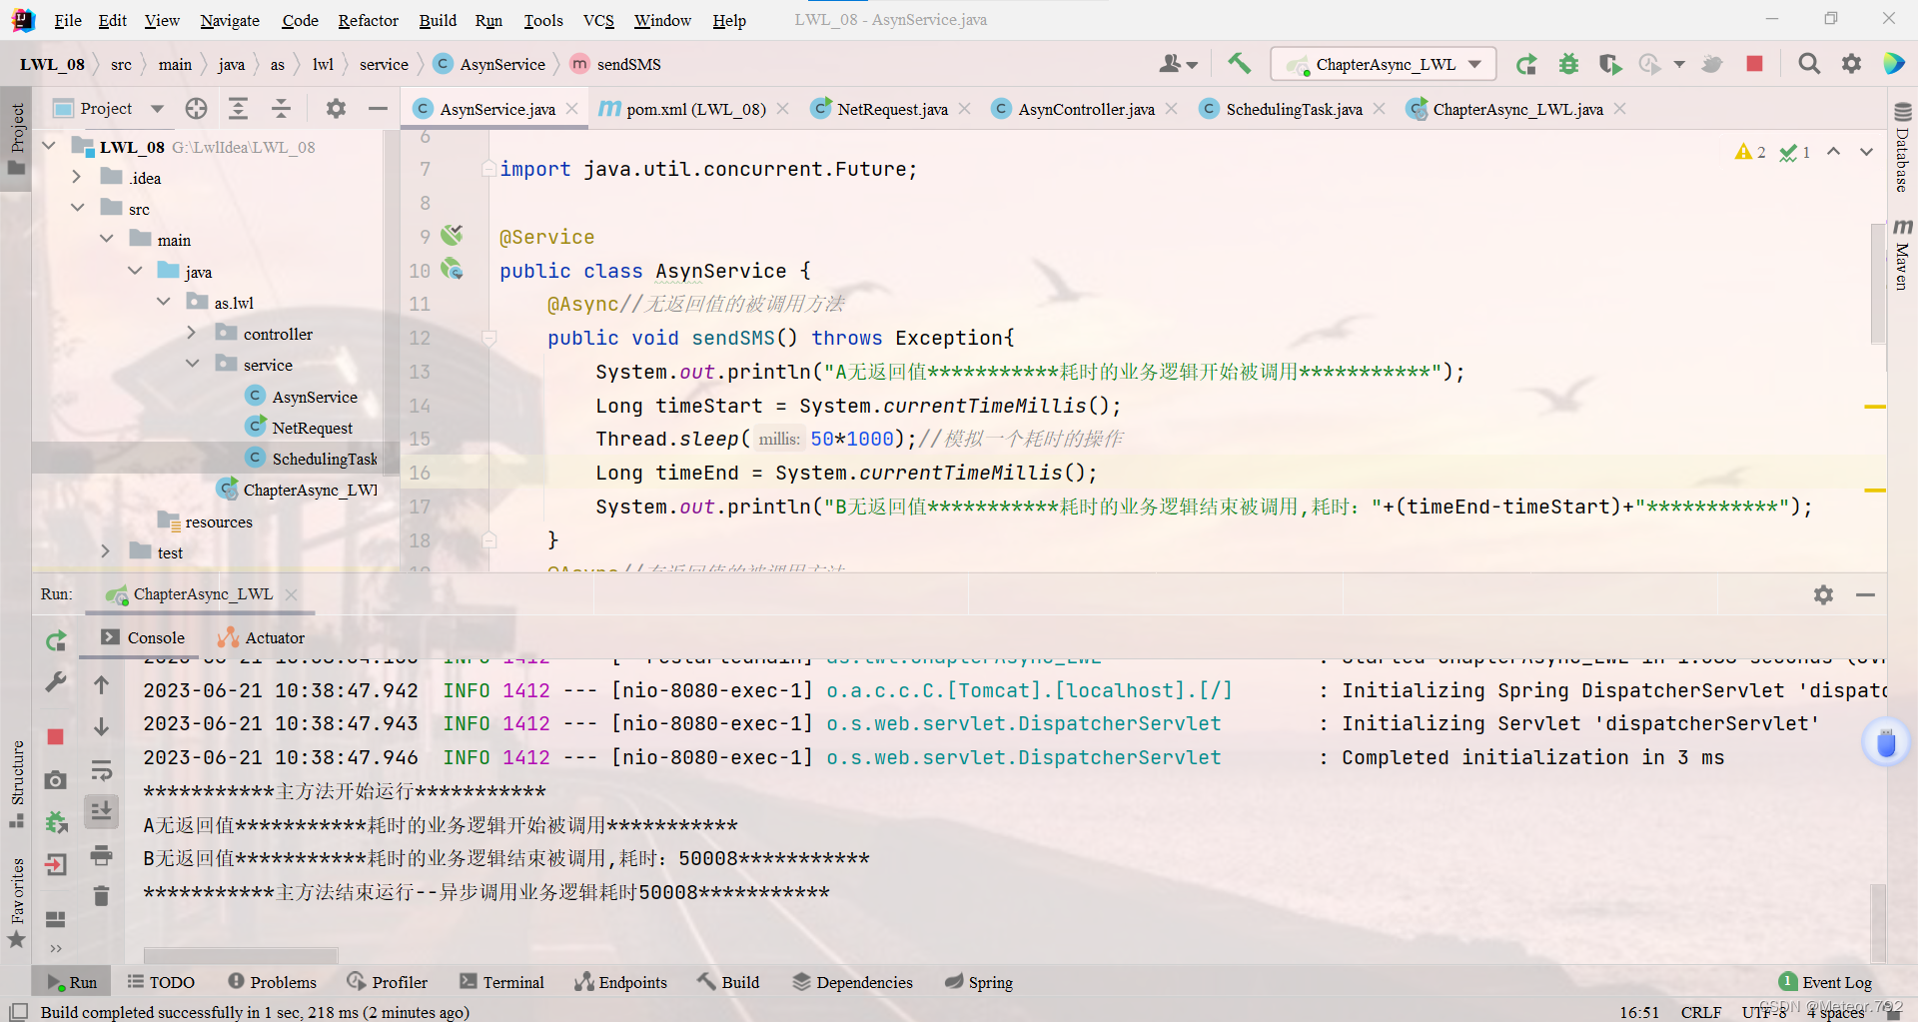Switch to the pom.xml (LWL_08) tab
Image resolution: width=1918 pixels, height=1022 pixels.
pos(693,109)
